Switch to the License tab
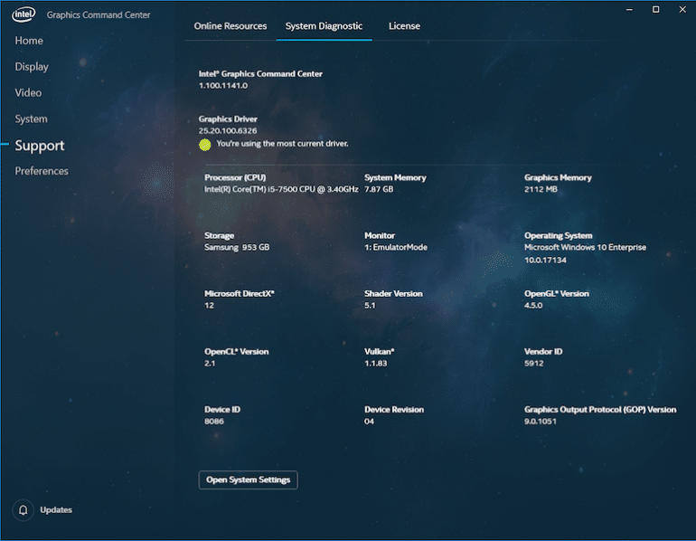Viewport: 696px width, 541px height. coord(404,26)
